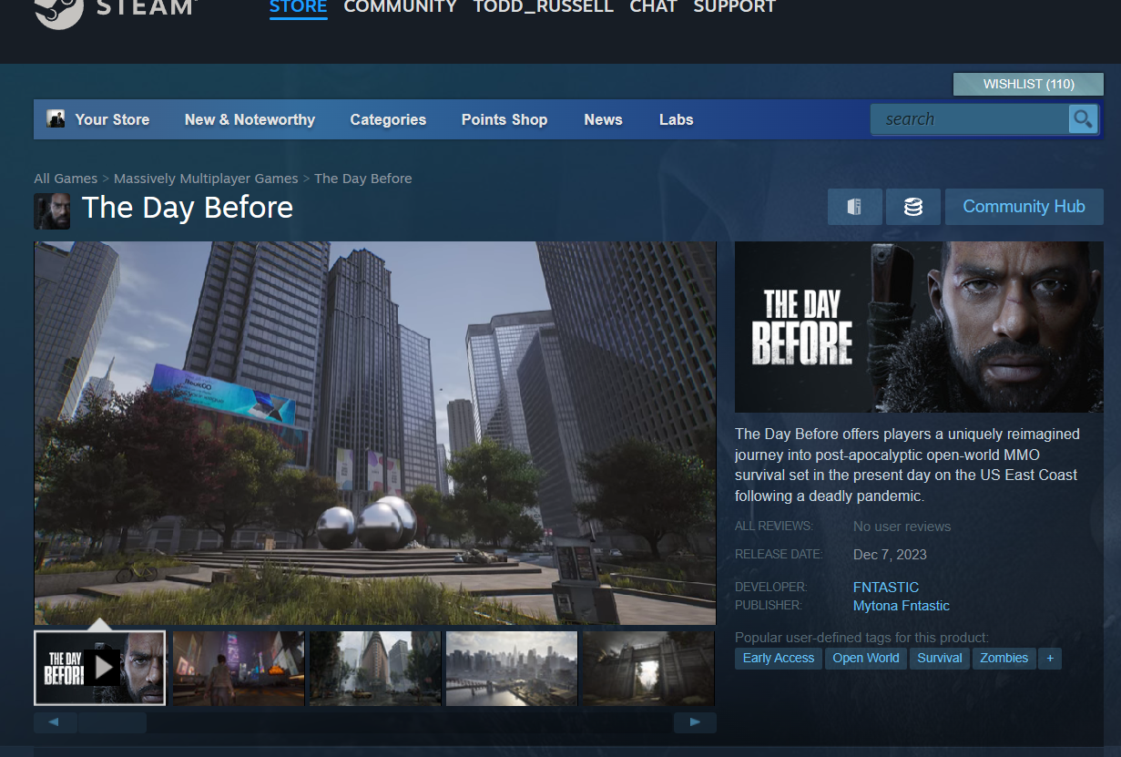Viewport: 1121px width, 757px height.
Task: Open the FNTASTIC developer link
Action: (886, 588)
